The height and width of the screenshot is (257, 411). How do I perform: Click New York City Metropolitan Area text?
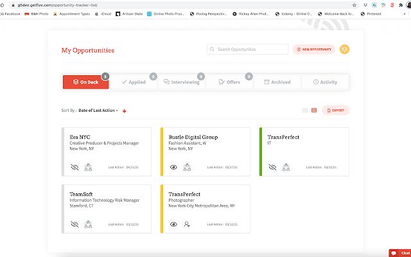point(202,206)
